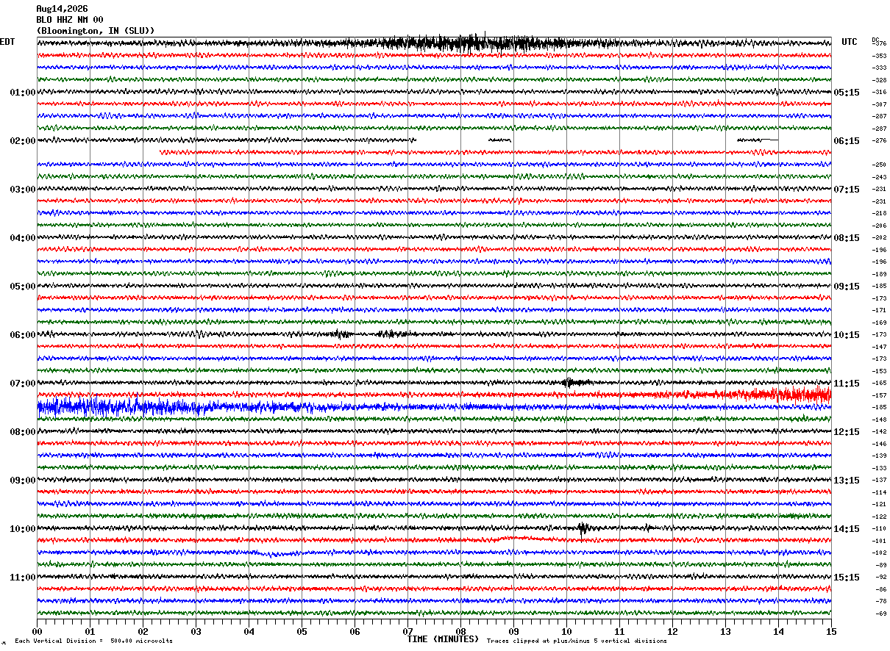Select the UTC timezone header
Image resolution: width=890 pixels, height=651 pixels.
[850, 42]
